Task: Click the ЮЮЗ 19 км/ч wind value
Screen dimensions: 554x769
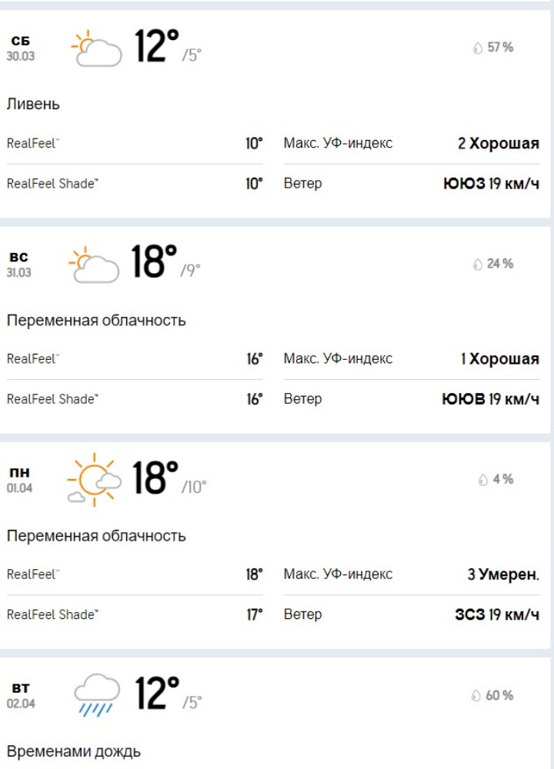Action: [x=491, y=184]
